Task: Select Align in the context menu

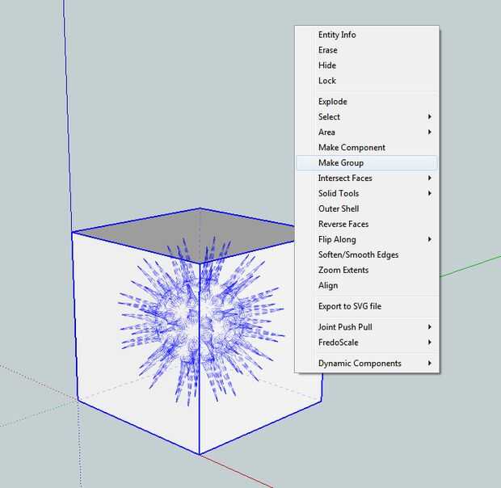Action: (367, 285)
